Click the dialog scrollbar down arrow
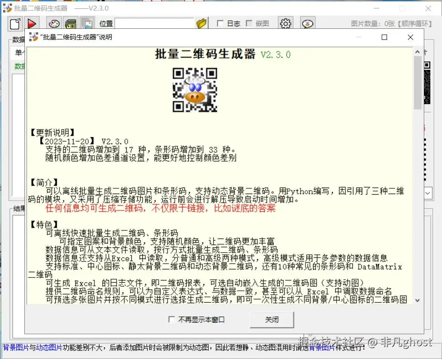This screenshot has width=442, height=359. pos(417,300)
